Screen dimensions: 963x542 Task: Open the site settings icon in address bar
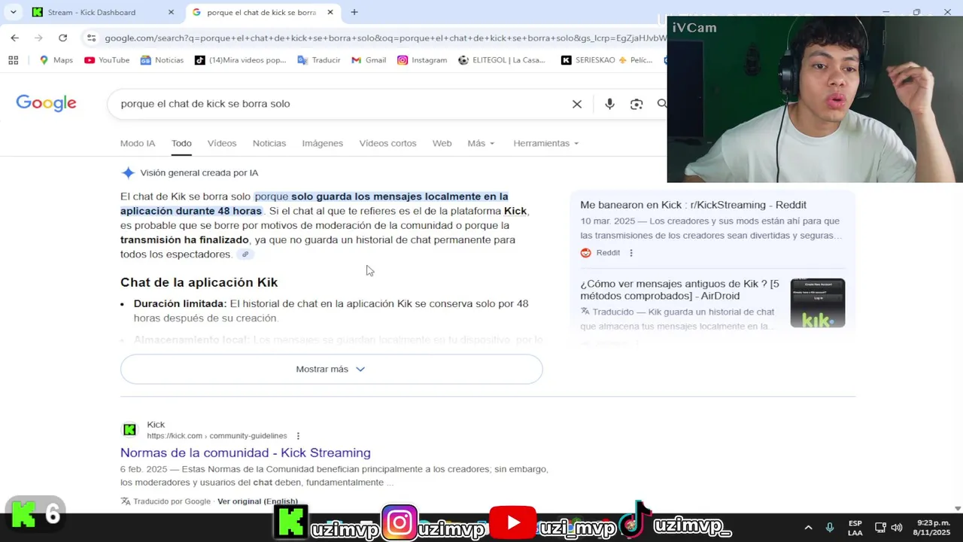pyautogui.click(x=91, y=38)
